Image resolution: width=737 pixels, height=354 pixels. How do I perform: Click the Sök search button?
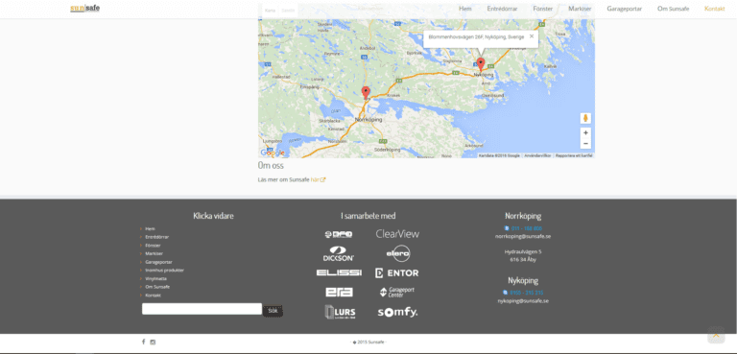click(x=273, y=310)
